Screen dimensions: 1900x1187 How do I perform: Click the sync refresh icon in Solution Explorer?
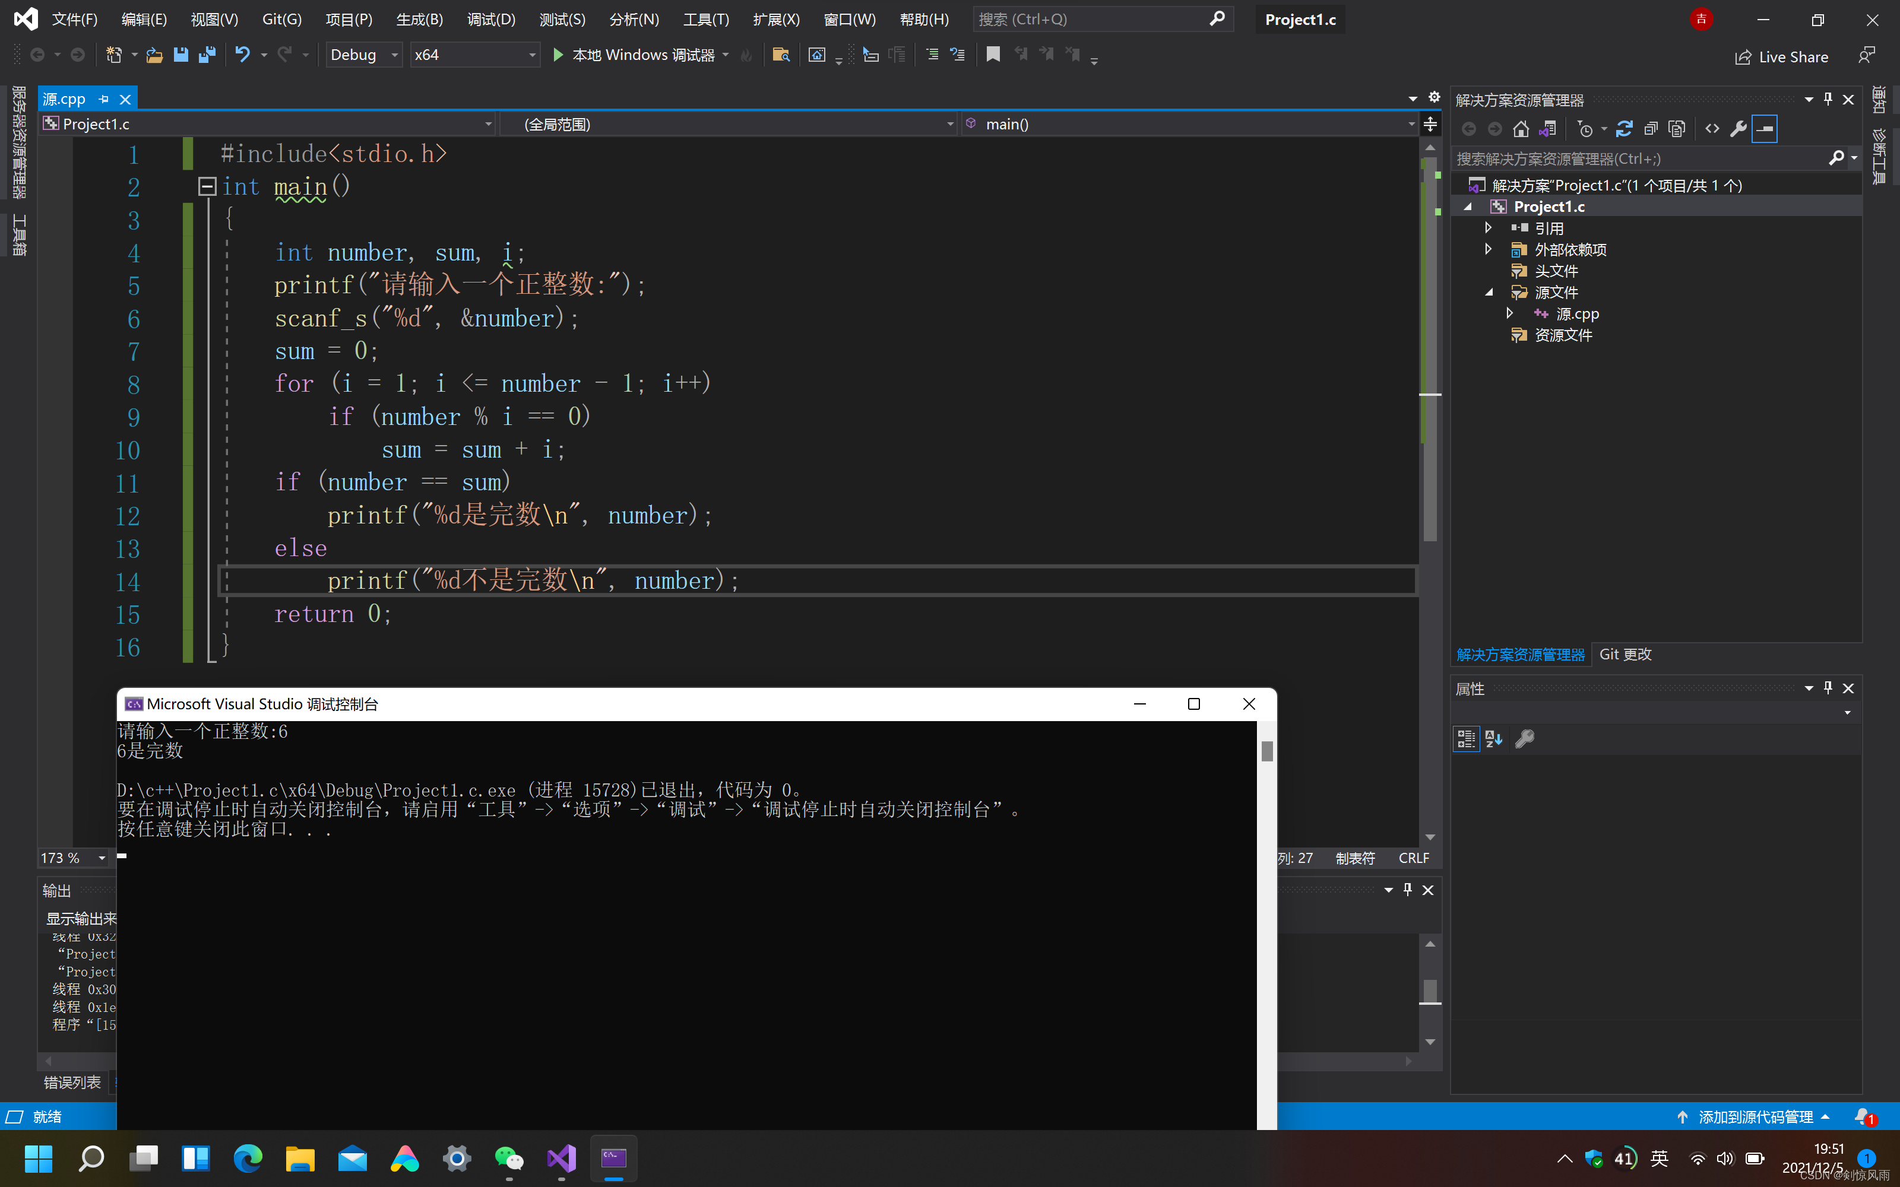click(x=1624, y=129)
